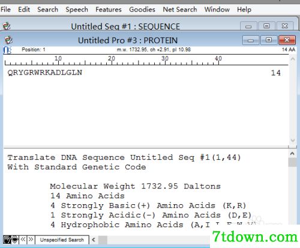Click the Untitled Pro #3 window app icon
300x248 pixels.
click(x=8, y=40)
